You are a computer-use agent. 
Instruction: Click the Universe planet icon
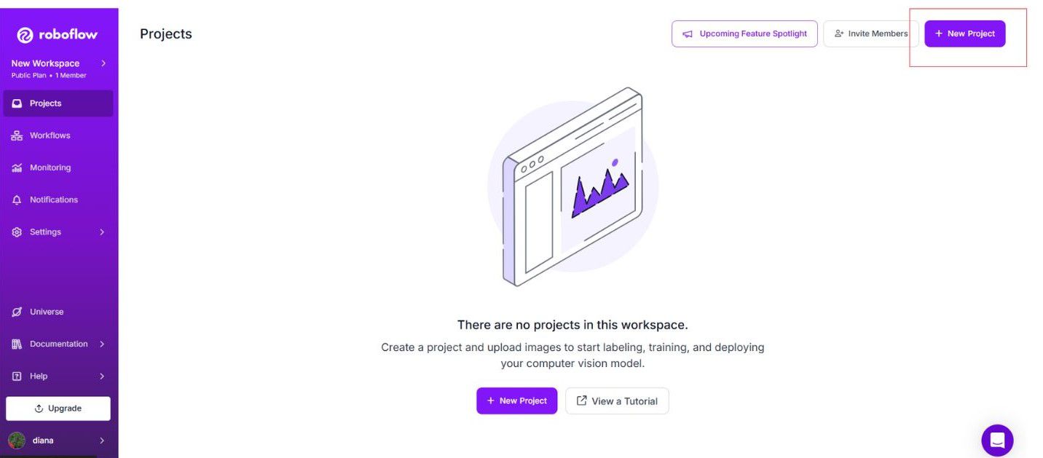[17, 312]
